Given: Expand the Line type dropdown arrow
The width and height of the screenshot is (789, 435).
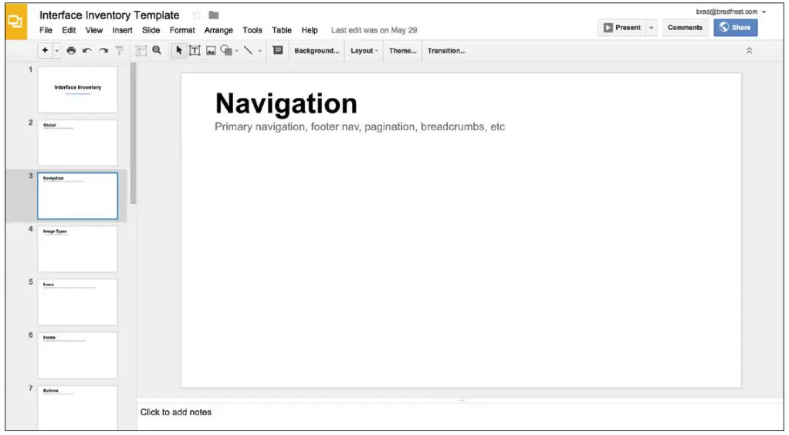Looking at the screenshot, I should (259, 51).
